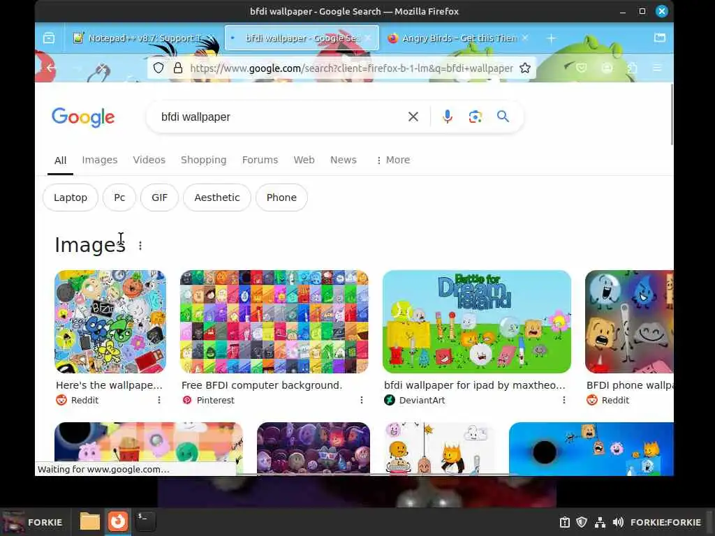Close the Notepad++ v8.7 tab

(x=210, y=38)
